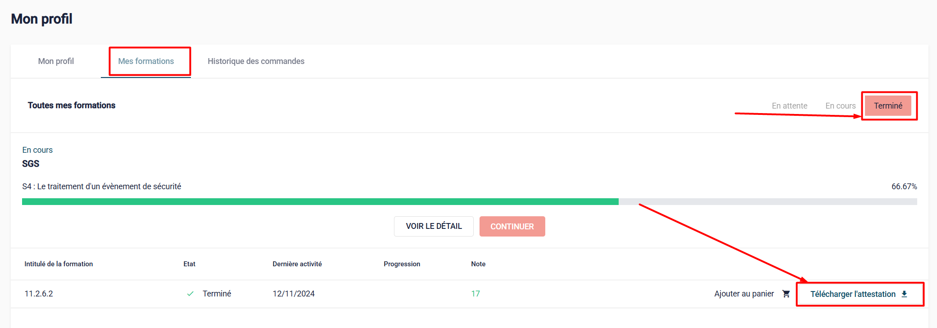Filter formations by En attente
937x328 pixels.
tap(789, 106)
